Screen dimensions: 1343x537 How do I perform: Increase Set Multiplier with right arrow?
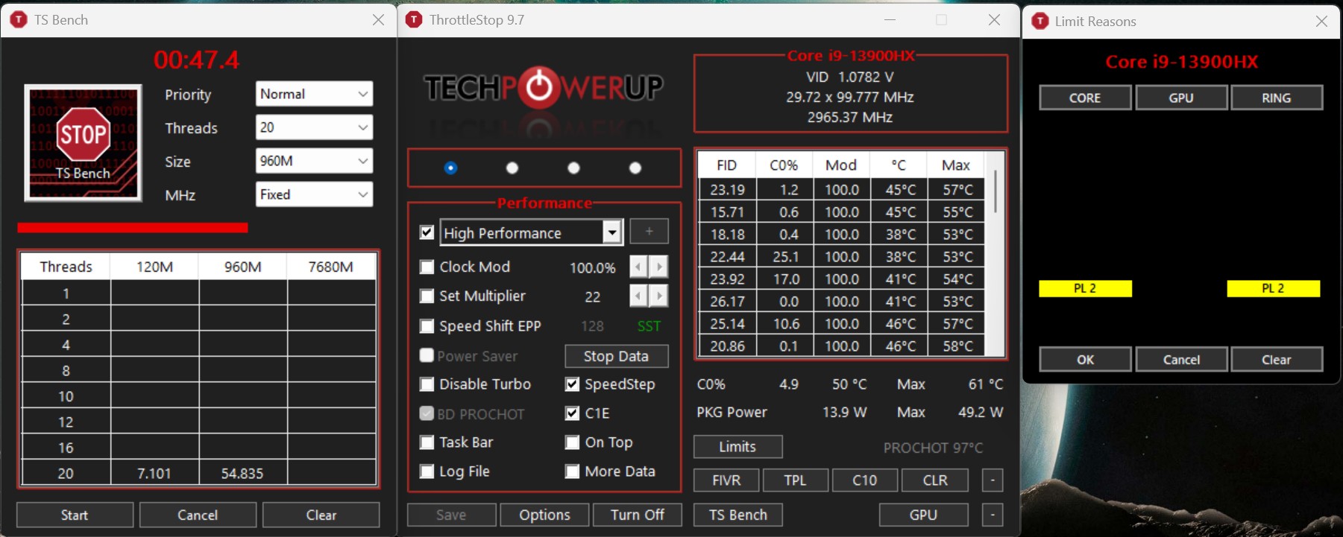658,296
